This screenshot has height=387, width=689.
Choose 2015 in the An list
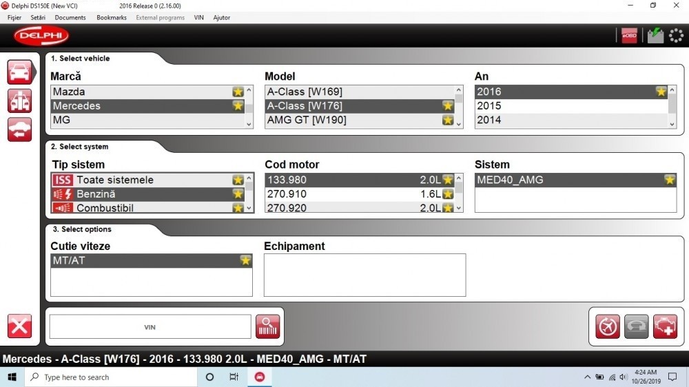click(x=565, y=106)
